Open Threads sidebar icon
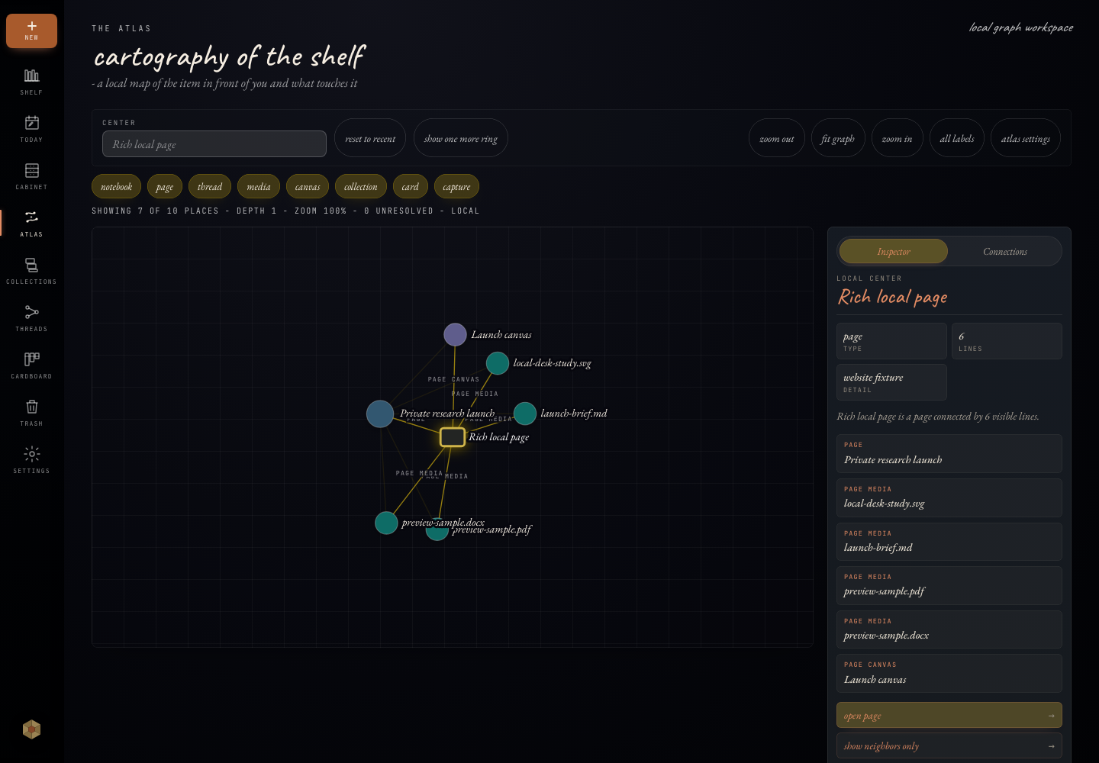Screen dimensions: 1099x763 point(31,317)
